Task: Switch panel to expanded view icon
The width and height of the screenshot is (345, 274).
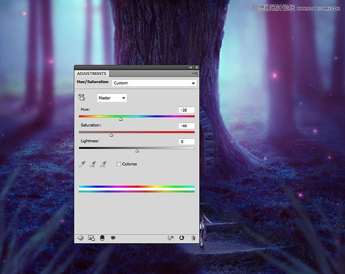Action: coord(91,238)
